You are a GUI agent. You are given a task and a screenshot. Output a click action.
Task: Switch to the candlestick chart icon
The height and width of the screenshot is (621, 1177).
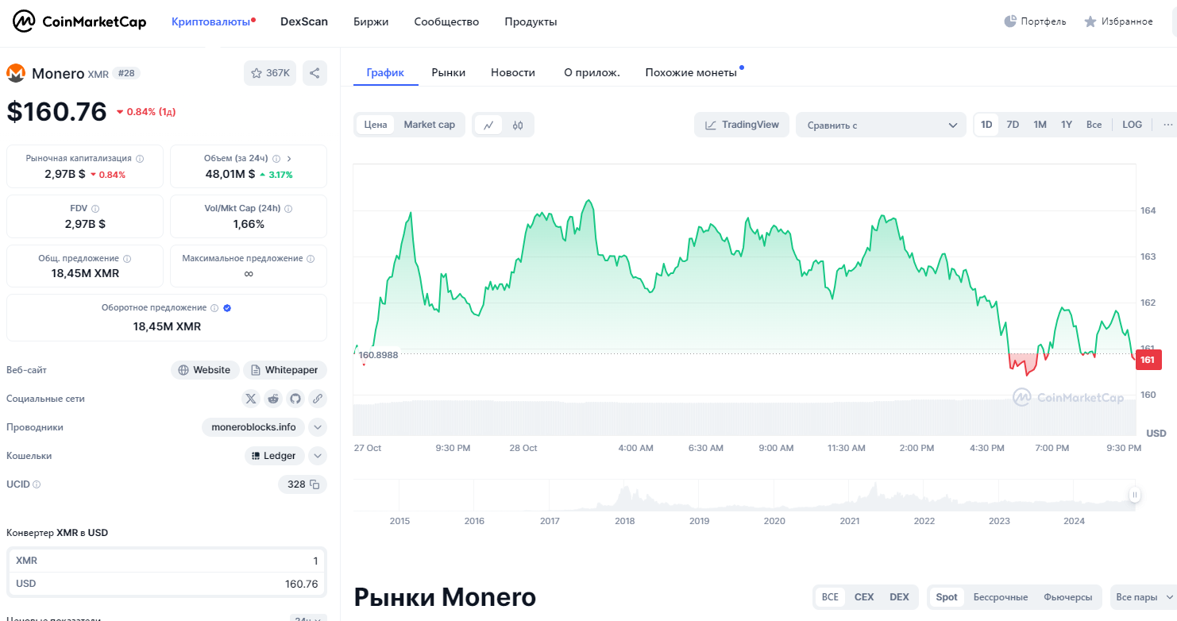(518, 125)
